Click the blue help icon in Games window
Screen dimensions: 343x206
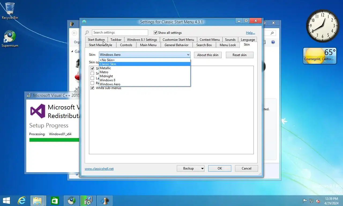point(273,42)
